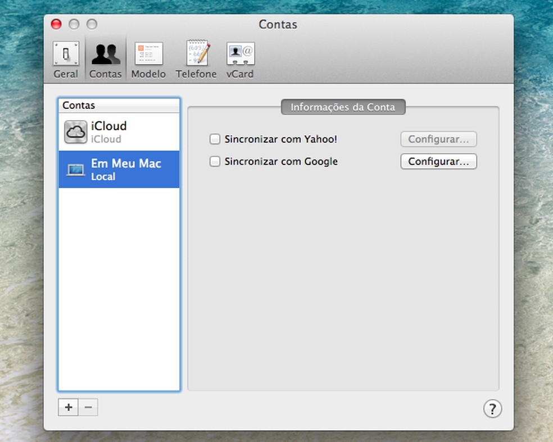The image size is (553, 442).
Task: Enable Sincronizar com Google checkbox
Action: coord(215,161)
